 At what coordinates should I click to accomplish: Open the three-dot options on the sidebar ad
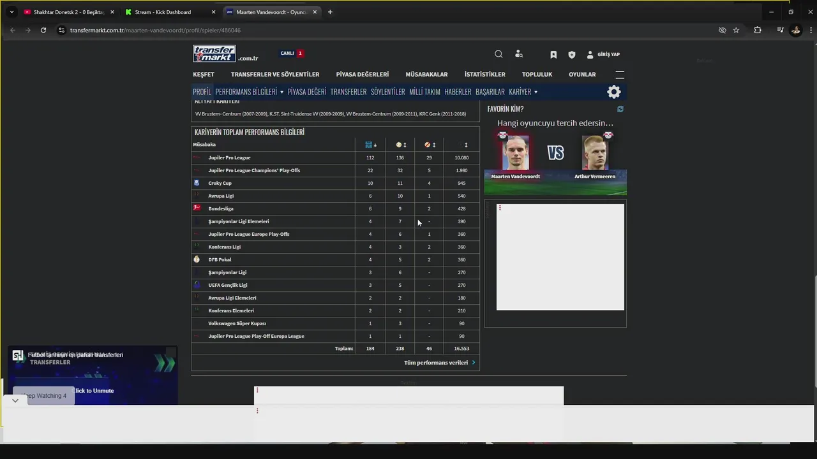pos(500,208)
